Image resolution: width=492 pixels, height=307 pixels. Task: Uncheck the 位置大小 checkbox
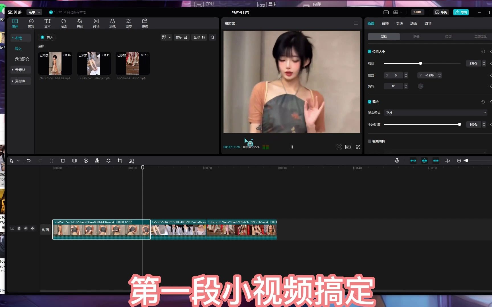click(x=370, y=51)
